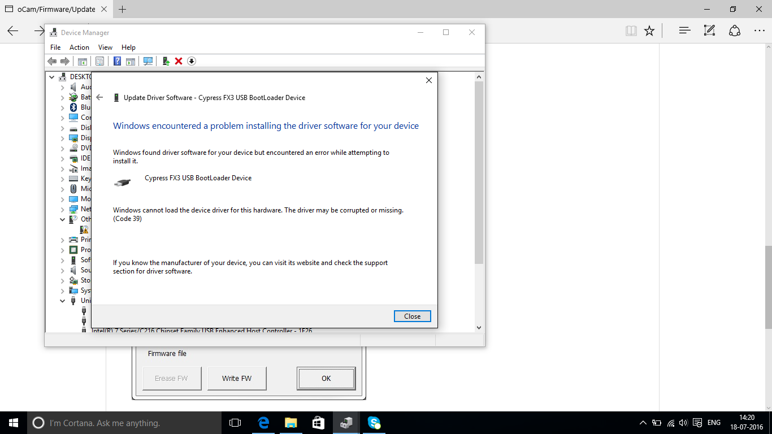Expand the System devices category arrow

click(62, 290)
